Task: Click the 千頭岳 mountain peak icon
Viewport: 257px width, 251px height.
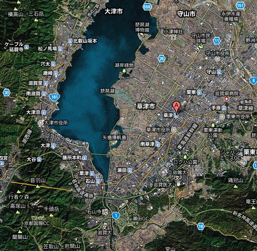Action: (51, 215)
